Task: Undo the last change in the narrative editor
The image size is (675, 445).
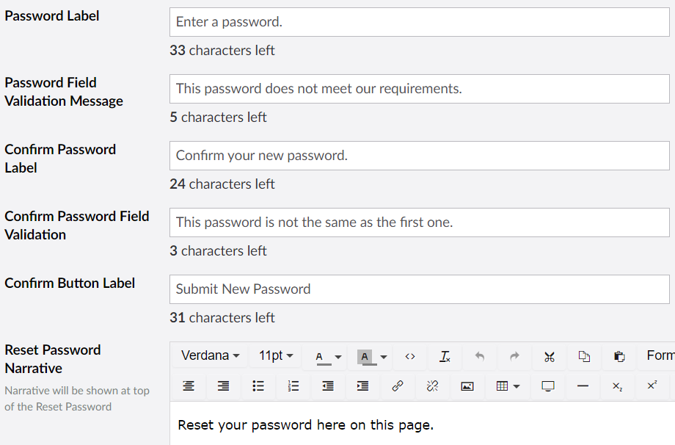Action: coord(478,355)
